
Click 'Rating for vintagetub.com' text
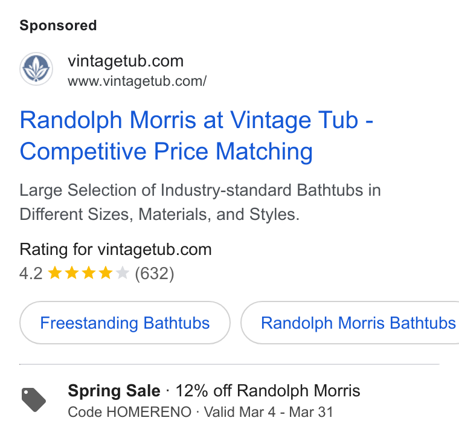coord(115,250)
